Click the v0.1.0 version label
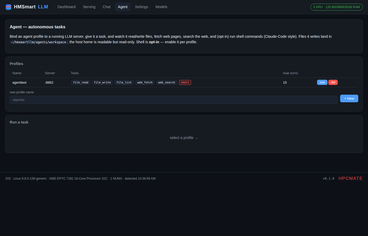This screenshot has width=368, height=236. (x=328, y=179)
